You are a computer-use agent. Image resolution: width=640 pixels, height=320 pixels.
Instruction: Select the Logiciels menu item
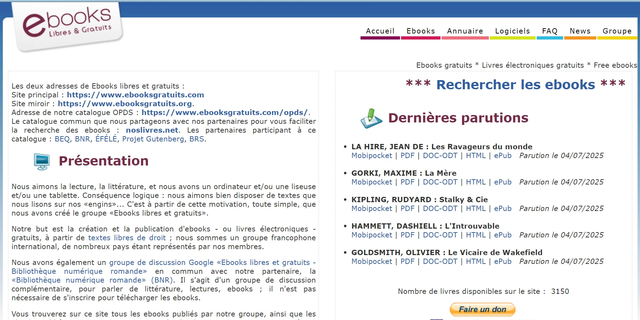tap(512, 31)
